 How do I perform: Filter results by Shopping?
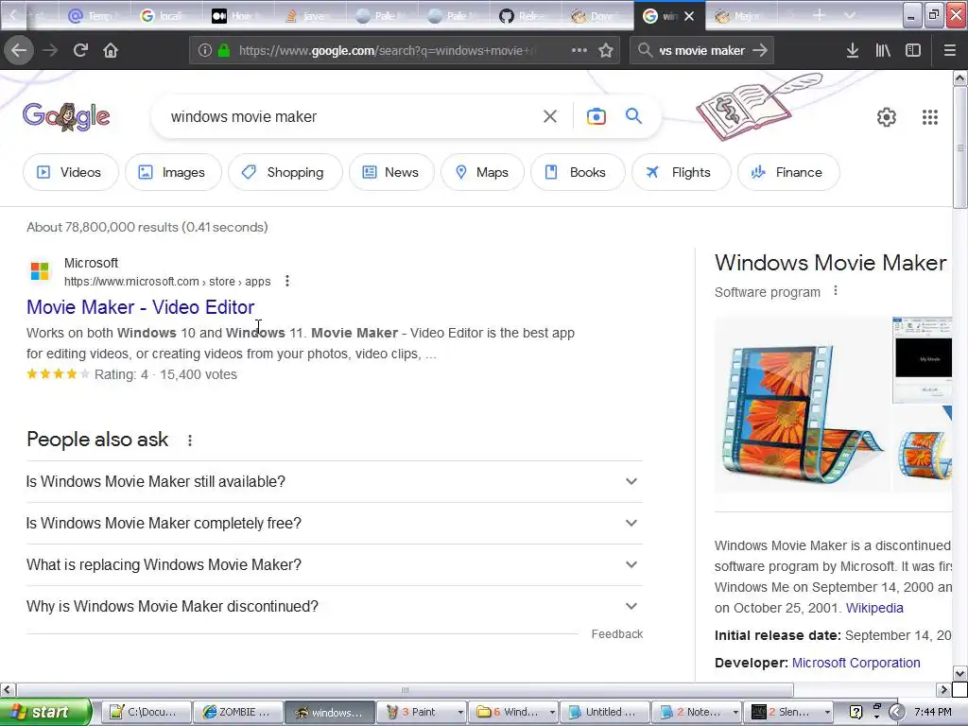tap(285, 172)
